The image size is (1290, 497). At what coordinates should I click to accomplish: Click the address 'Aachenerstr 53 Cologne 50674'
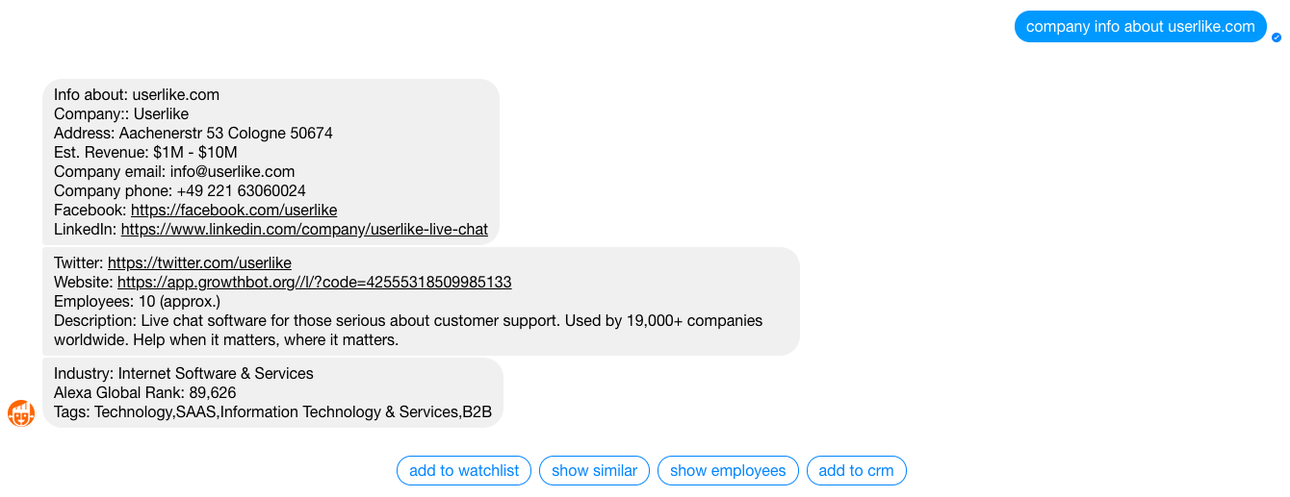(x=226, y=133)
